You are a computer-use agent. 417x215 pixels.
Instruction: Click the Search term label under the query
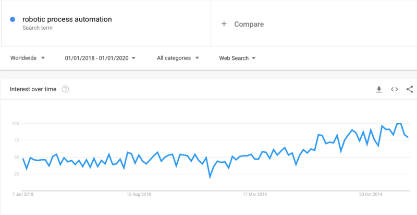[38, 28]
